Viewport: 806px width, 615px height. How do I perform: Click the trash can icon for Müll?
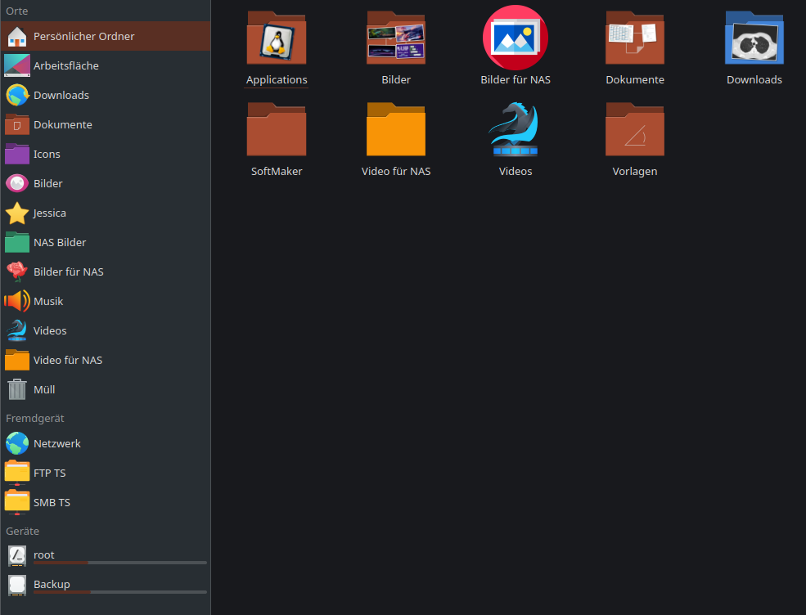(x=17, y=389)
